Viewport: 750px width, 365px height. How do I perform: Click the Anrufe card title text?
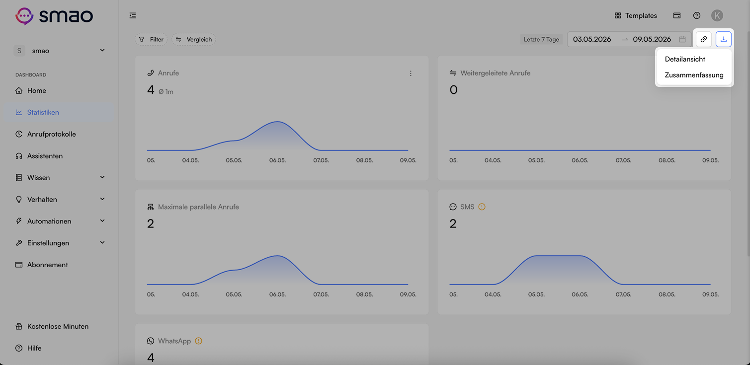(x=168, y=73)
